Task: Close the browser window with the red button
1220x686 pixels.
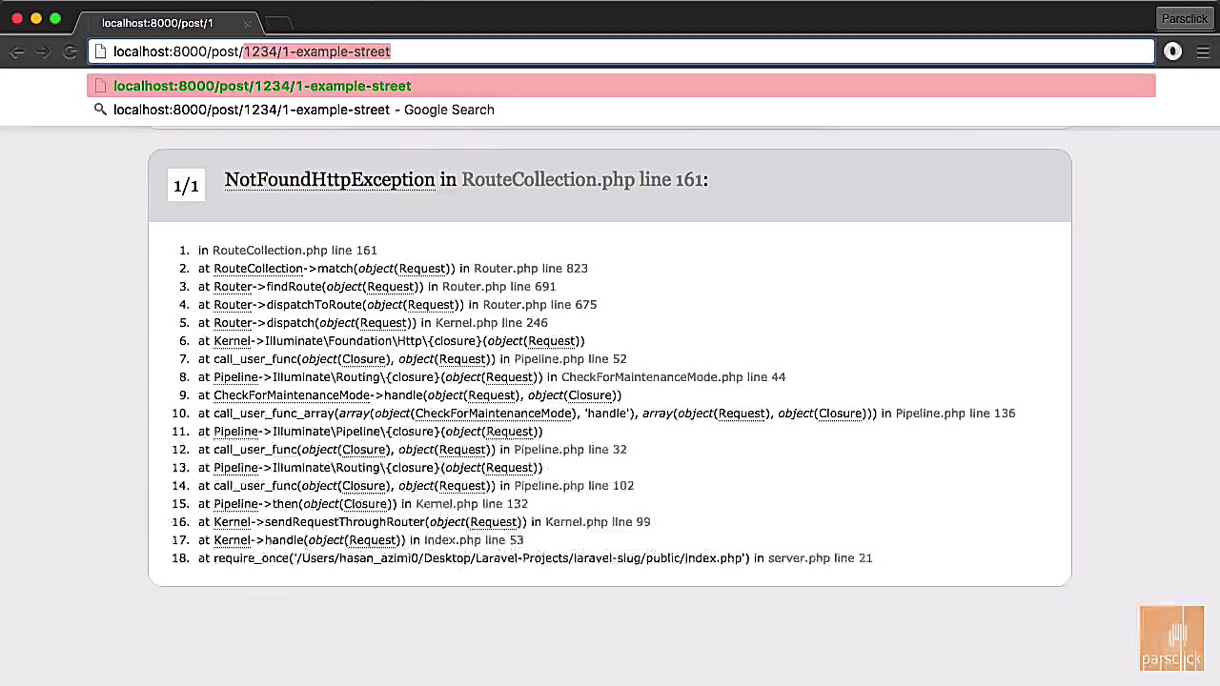Action: pos(17,18)
